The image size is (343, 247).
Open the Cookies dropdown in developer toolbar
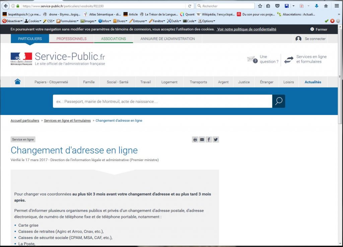[33, 21]
